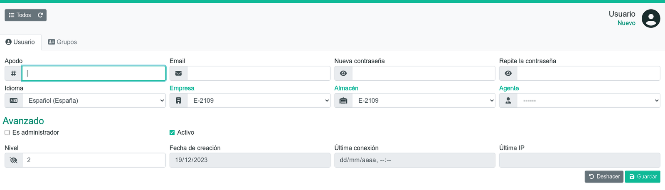Show password via Nueva contraseña eye icon
Viewport: 665px width, 190px height.
(x=343, y=73)
